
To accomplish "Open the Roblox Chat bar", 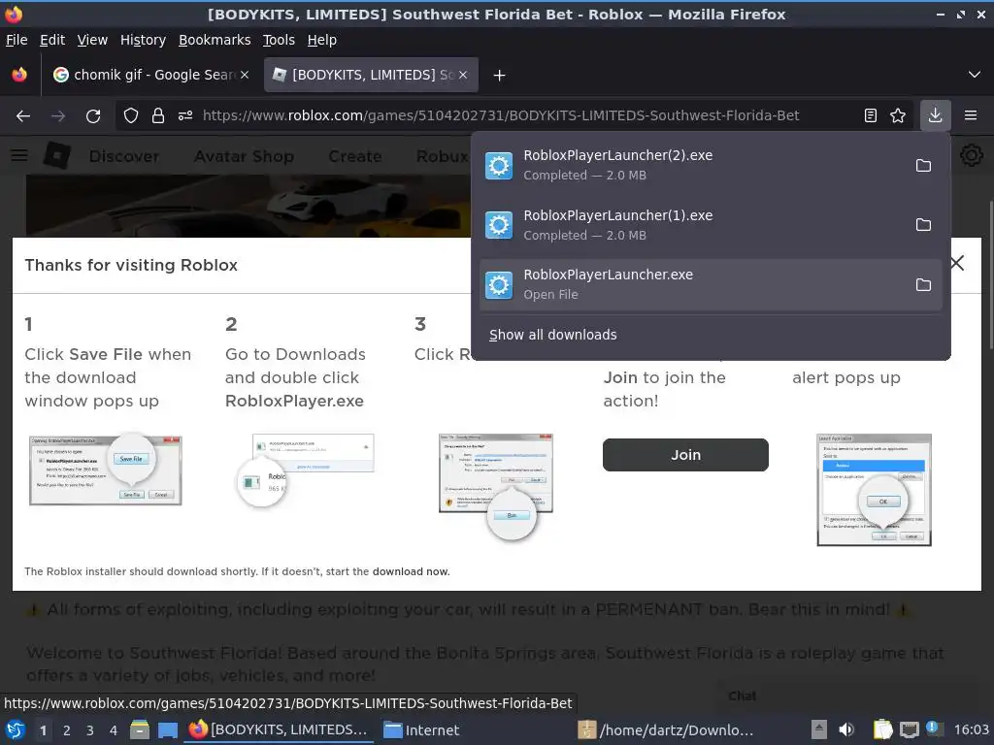I will 743,696.
